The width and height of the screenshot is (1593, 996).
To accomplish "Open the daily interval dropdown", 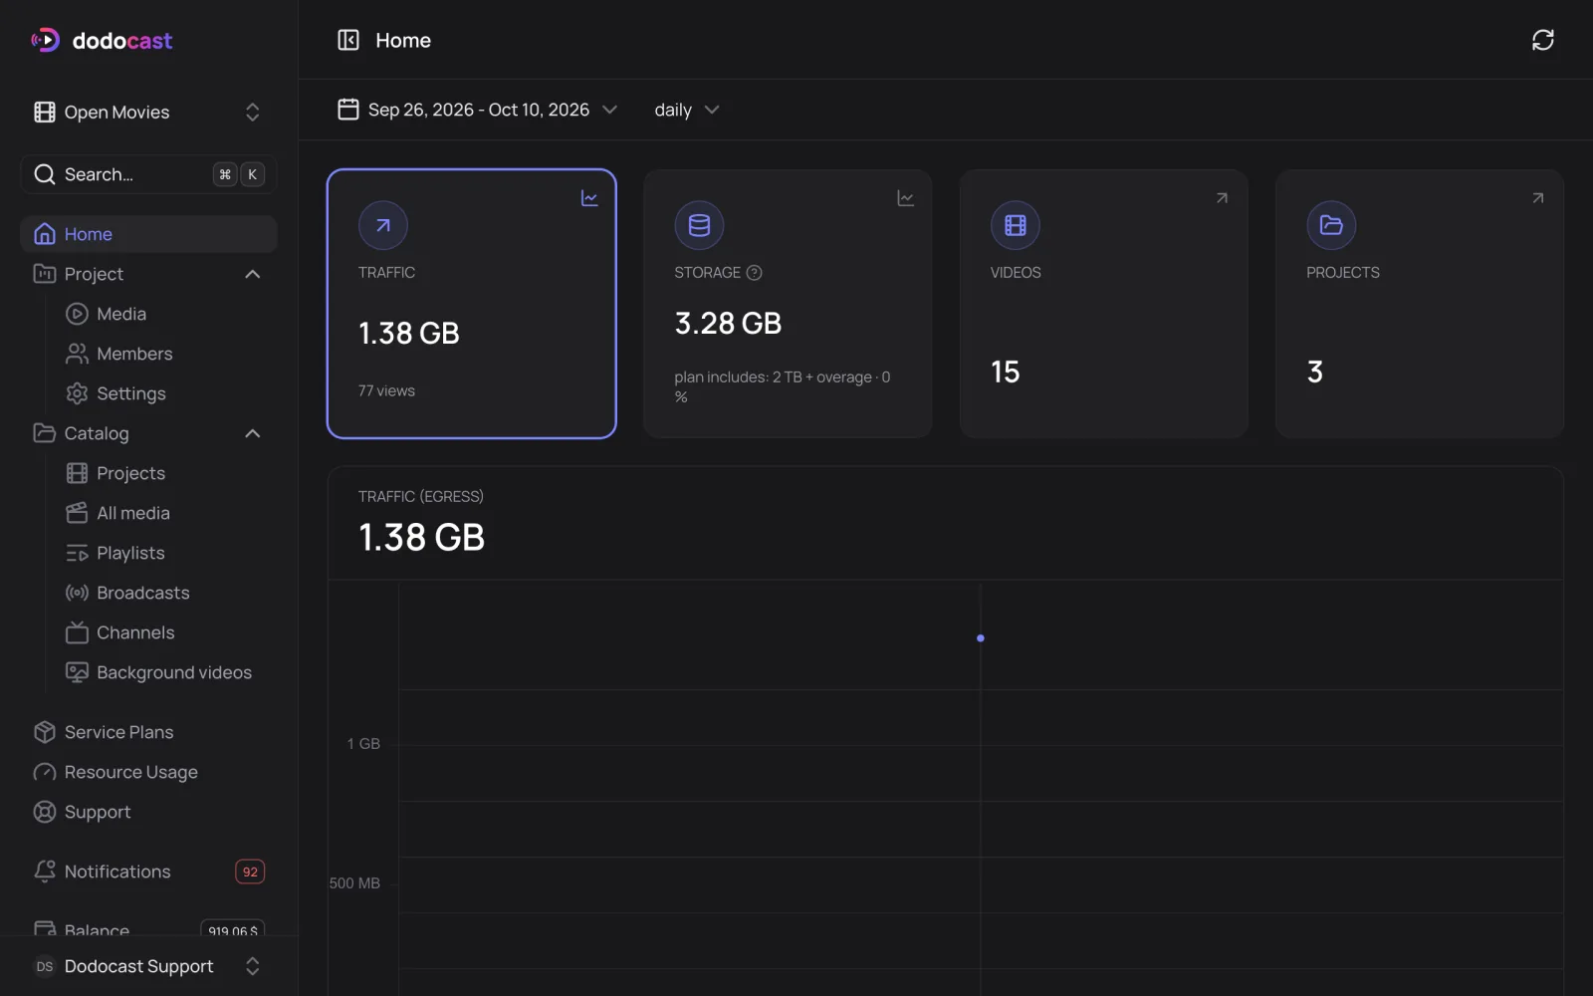I will tap(686, 110).
